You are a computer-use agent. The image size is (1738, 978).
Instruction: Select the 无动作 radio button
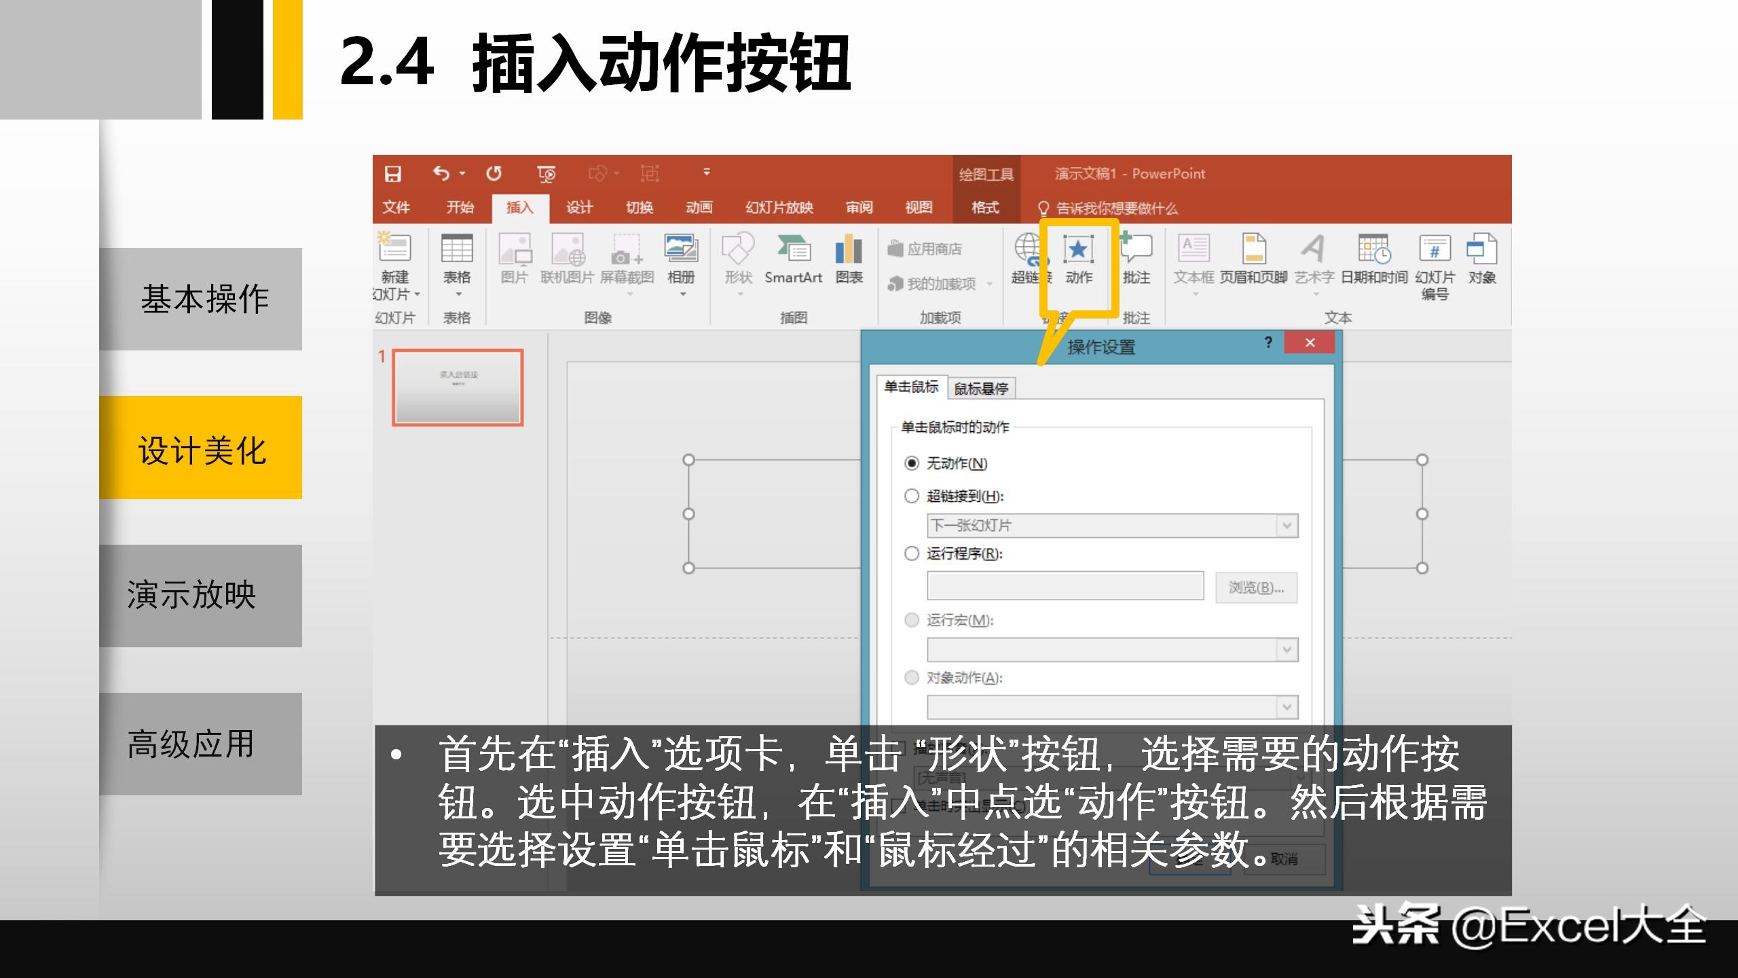pos(910,465)
